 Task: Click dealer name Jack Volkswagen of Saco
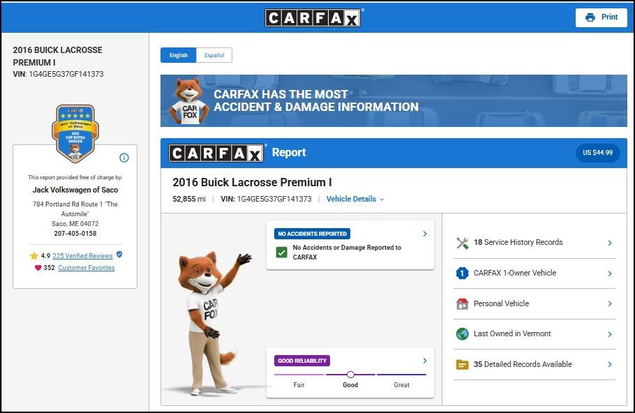(x=75, y=190)
